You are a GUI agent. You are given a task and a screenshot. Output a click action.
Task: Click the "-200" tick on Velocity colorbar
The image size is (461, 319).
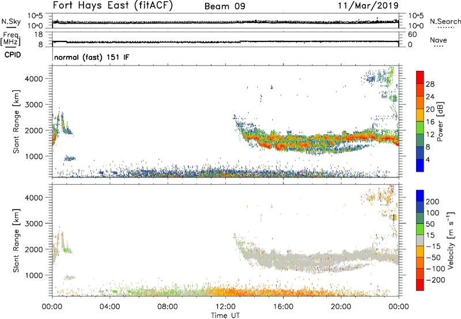(435, 280)
